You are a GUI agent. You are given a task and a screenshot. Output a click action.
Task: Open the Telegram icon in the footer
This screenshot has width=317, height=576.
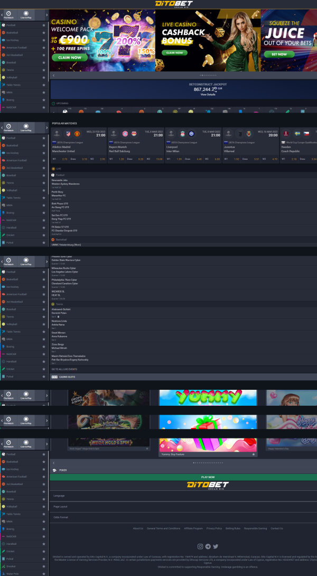click(208, 546)
